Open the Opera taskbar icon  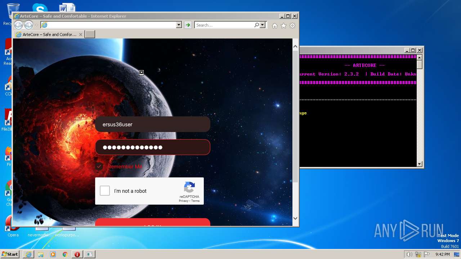click(x=77, y=254)
